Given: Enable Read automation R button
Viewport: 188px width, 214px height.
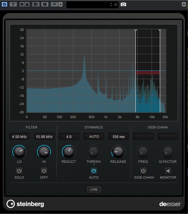Looking at the screenshot, I should click(x=22, y=4).
